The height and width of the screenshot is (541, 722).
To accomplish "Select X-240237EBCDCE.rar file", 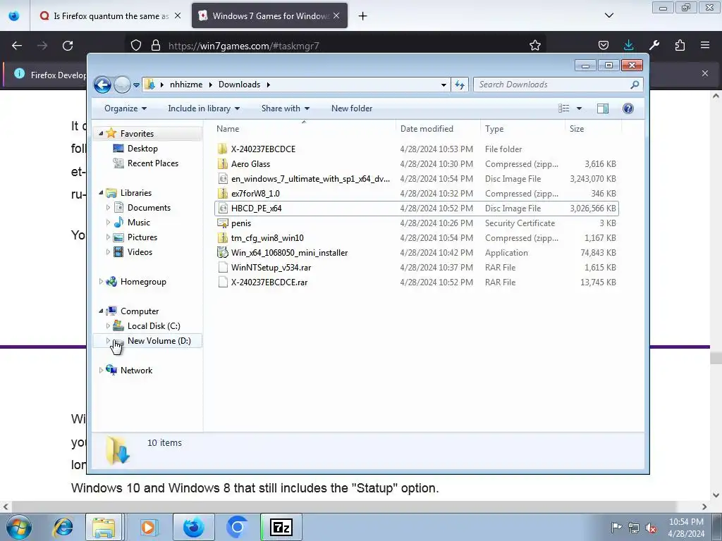I will (x=269, y=282).
